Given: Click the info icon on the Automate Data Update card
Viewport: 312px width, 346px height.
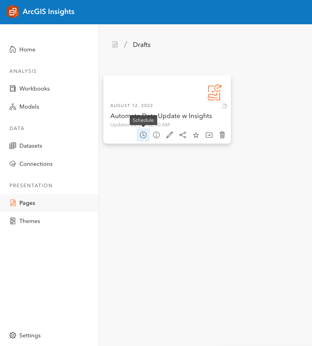Looking at the screenshot, I should (156, 135).
